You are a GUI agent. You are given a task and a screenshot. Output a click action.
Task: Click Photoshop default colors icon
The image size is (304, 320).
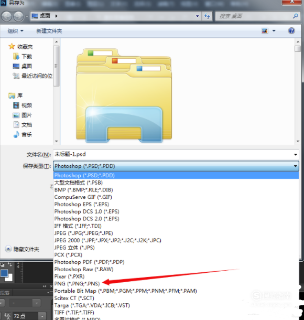click(x=3, y=265)
